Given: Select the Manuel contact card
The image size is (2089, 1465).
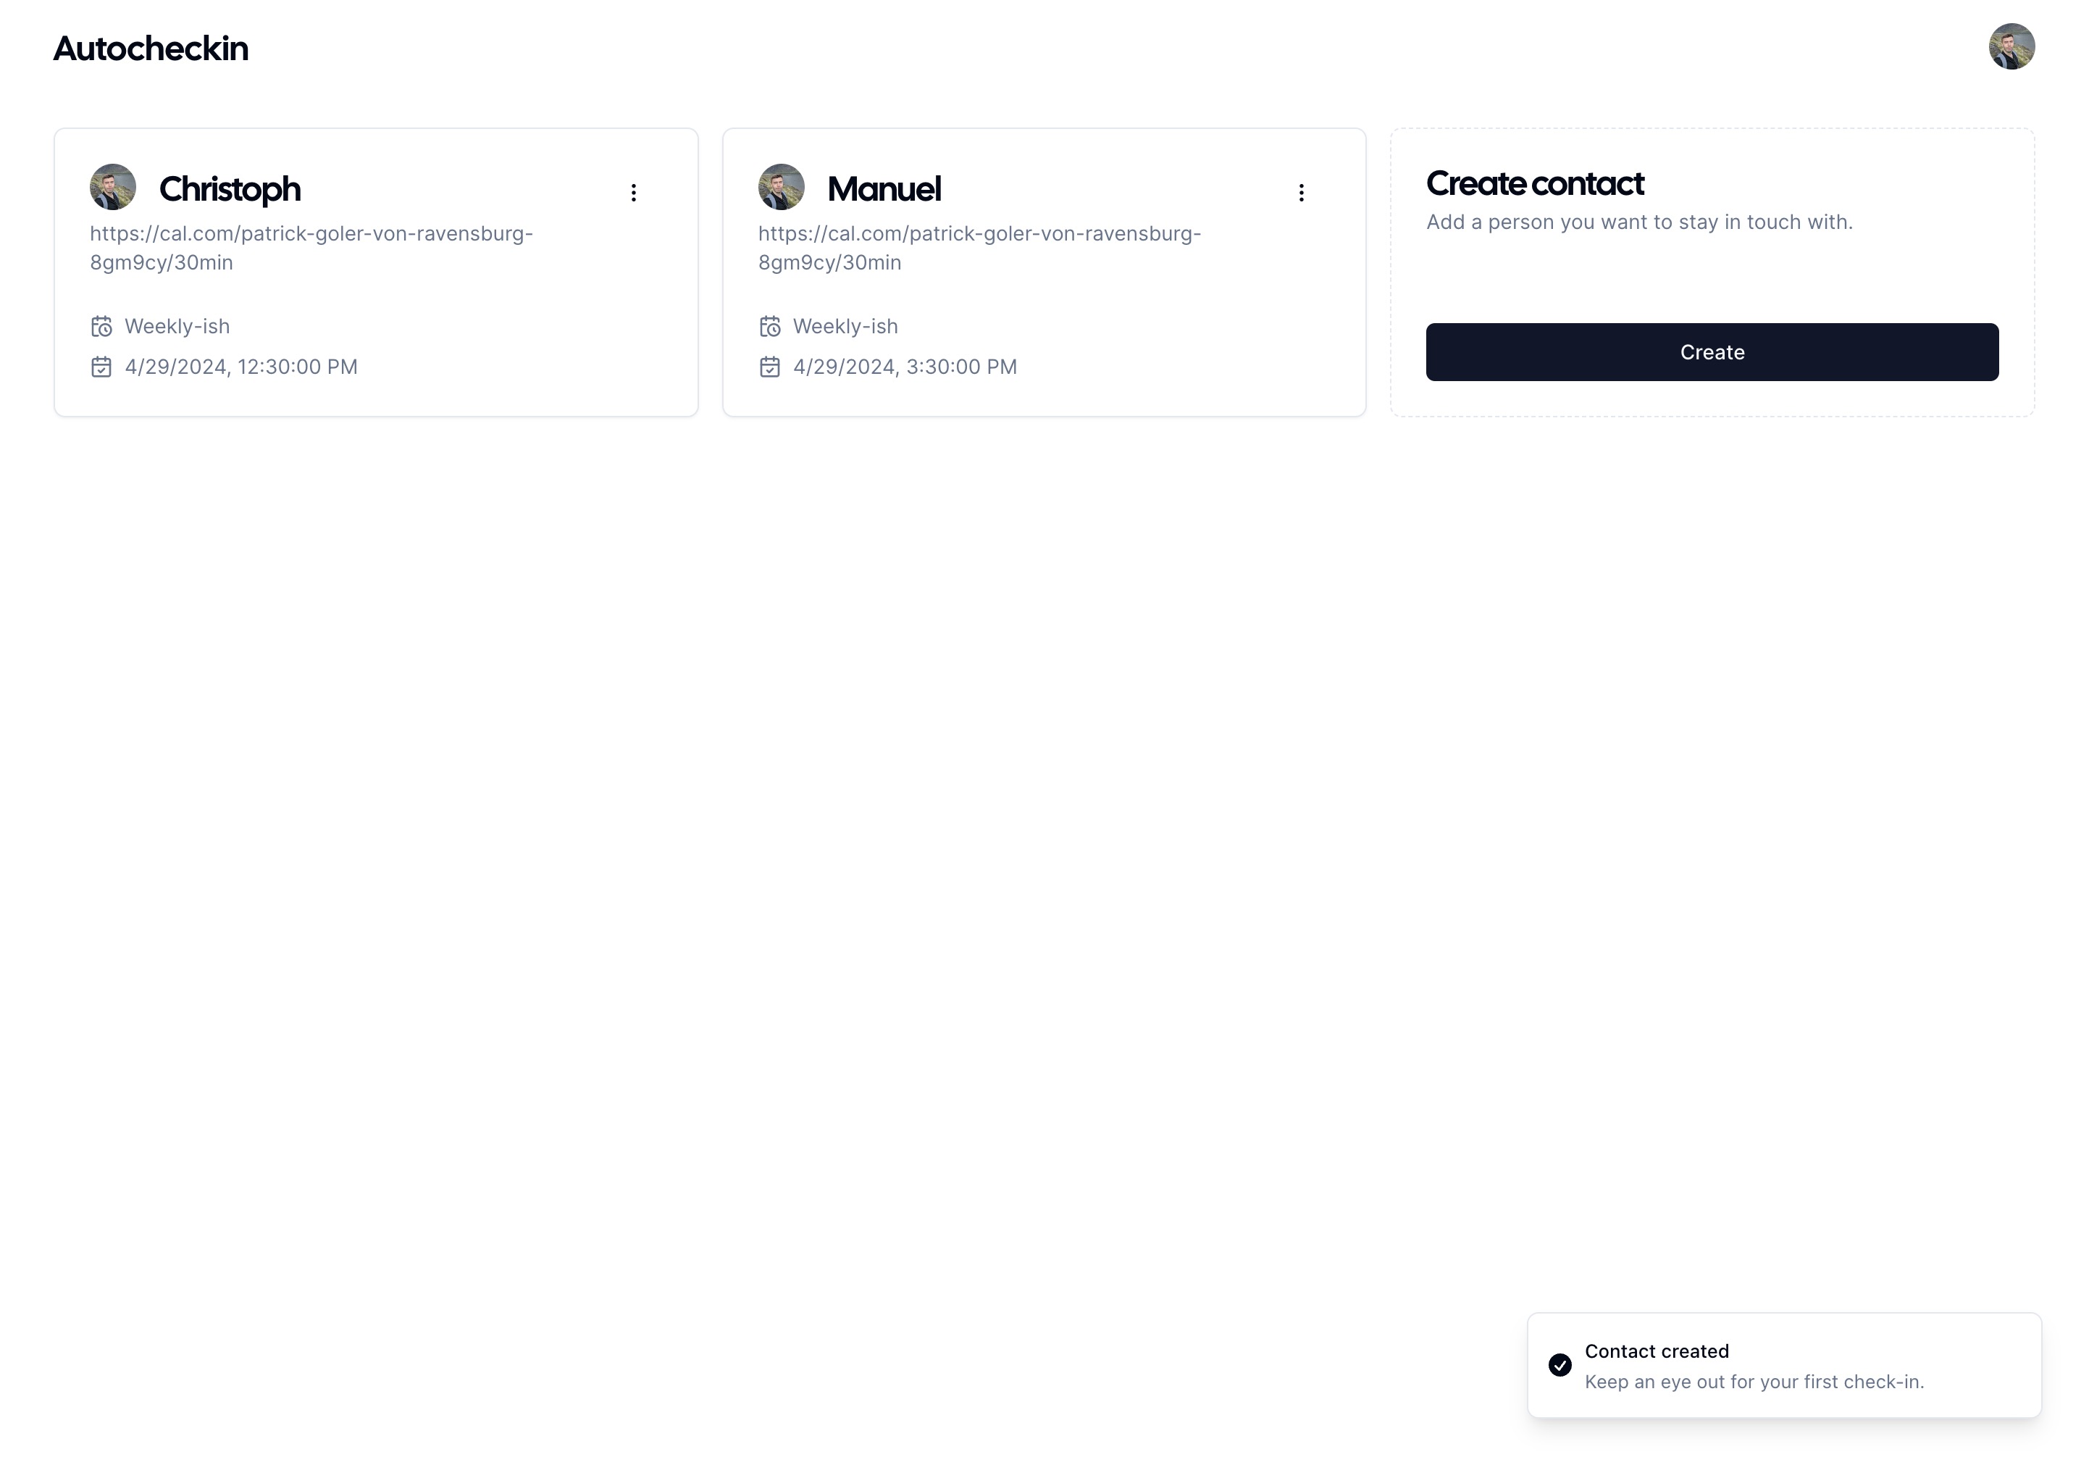Looking at the screenshot, I should point(1044,273).
